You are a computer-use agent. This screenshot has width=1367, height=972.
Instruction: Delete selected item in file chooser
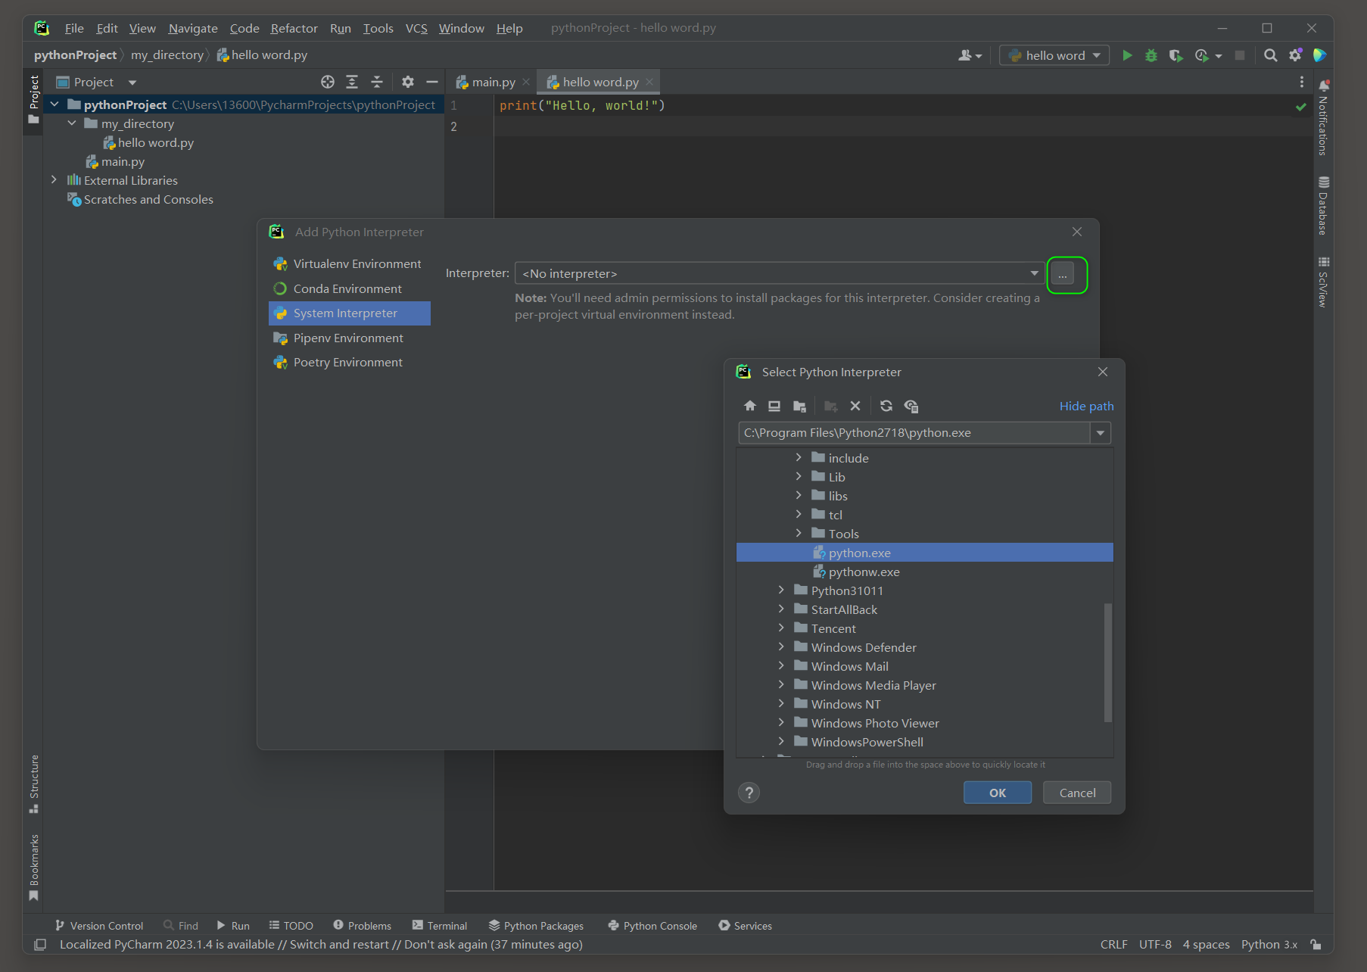click(x=855, y=406)
